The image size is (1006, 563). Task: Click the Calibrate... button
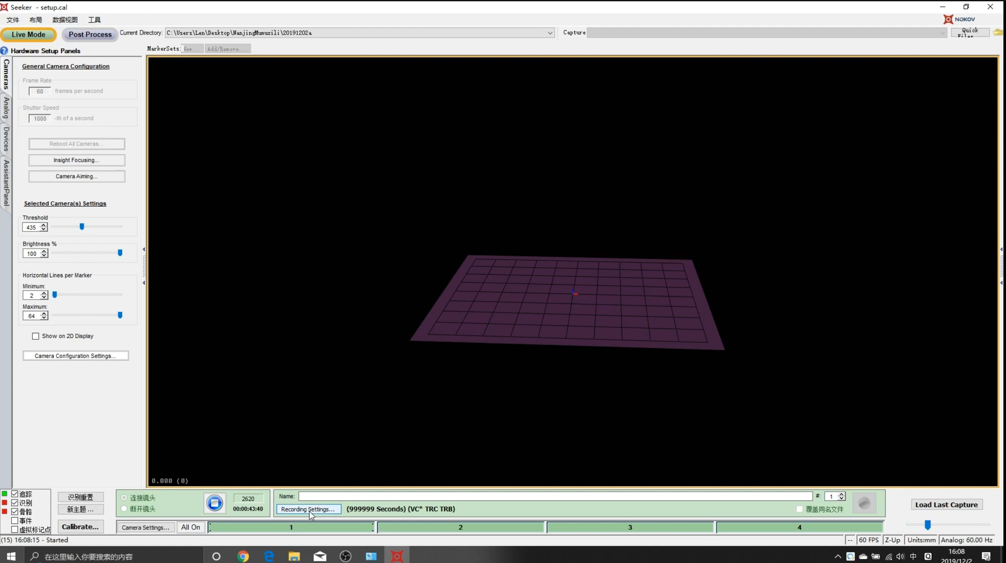coord(80,527)
